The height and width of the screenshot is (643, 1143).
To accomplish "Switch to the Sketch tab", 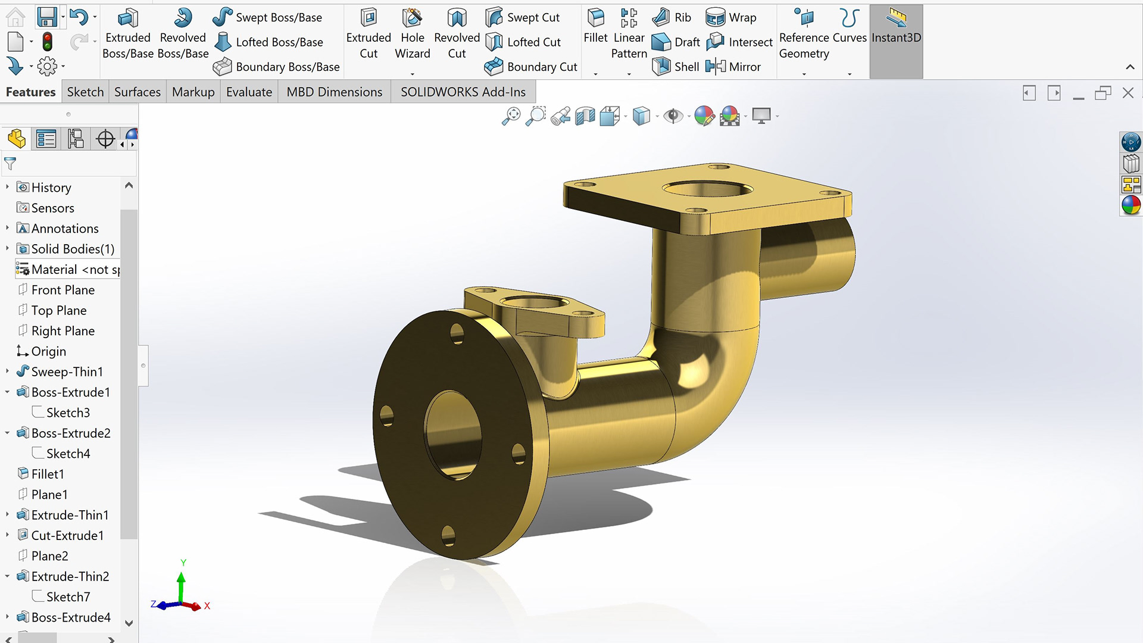I will tap(85, 92).
